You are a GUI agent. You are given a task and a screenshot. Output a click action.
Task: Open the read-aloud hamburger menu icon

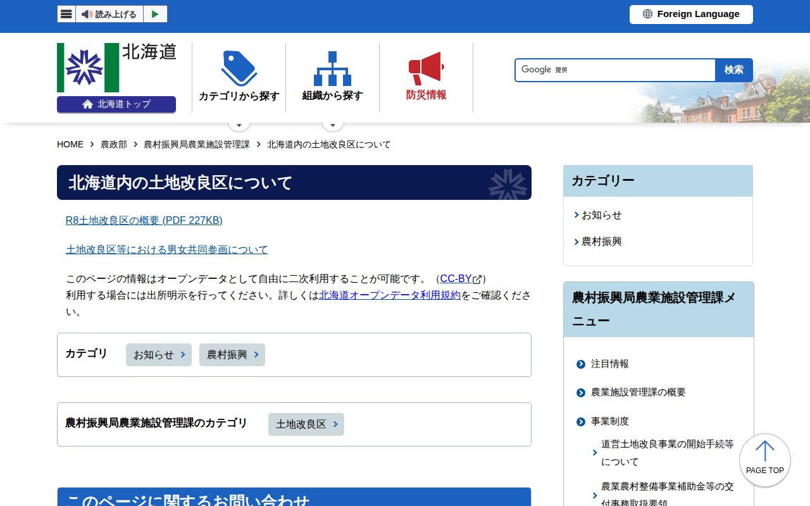pos(66,14)
